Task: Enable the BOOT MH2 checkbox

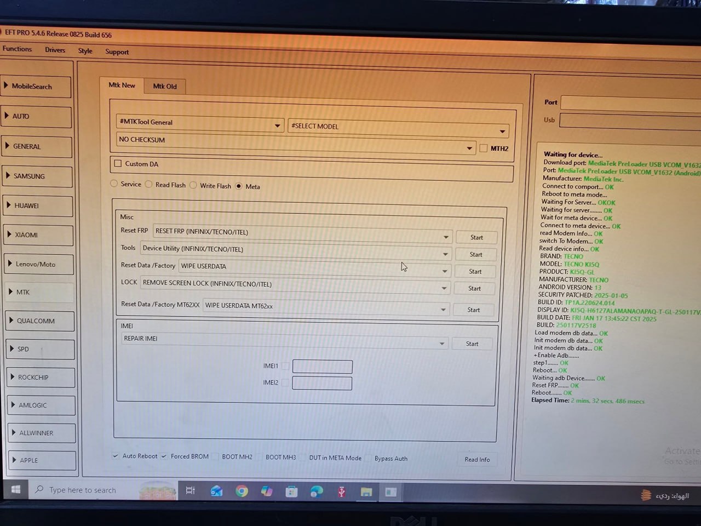Action: click(215, 456)
